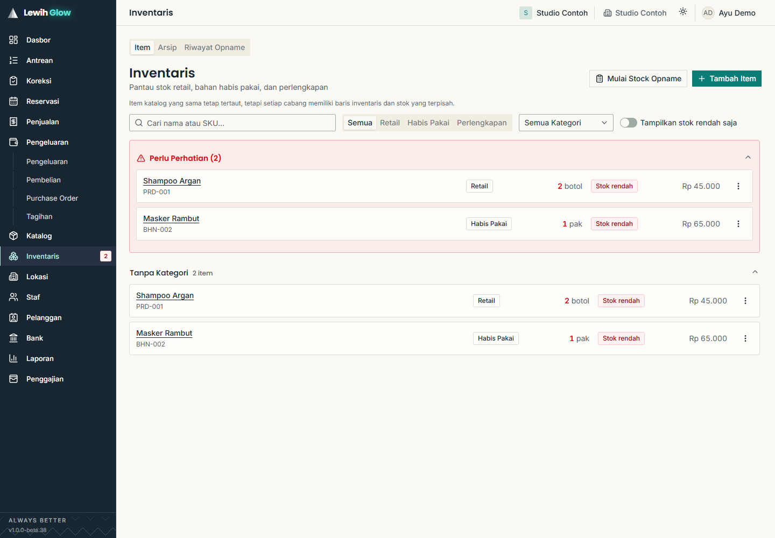Collapse the Tanpa Kategori group
The image size is (775, 538).
(755, 272)
